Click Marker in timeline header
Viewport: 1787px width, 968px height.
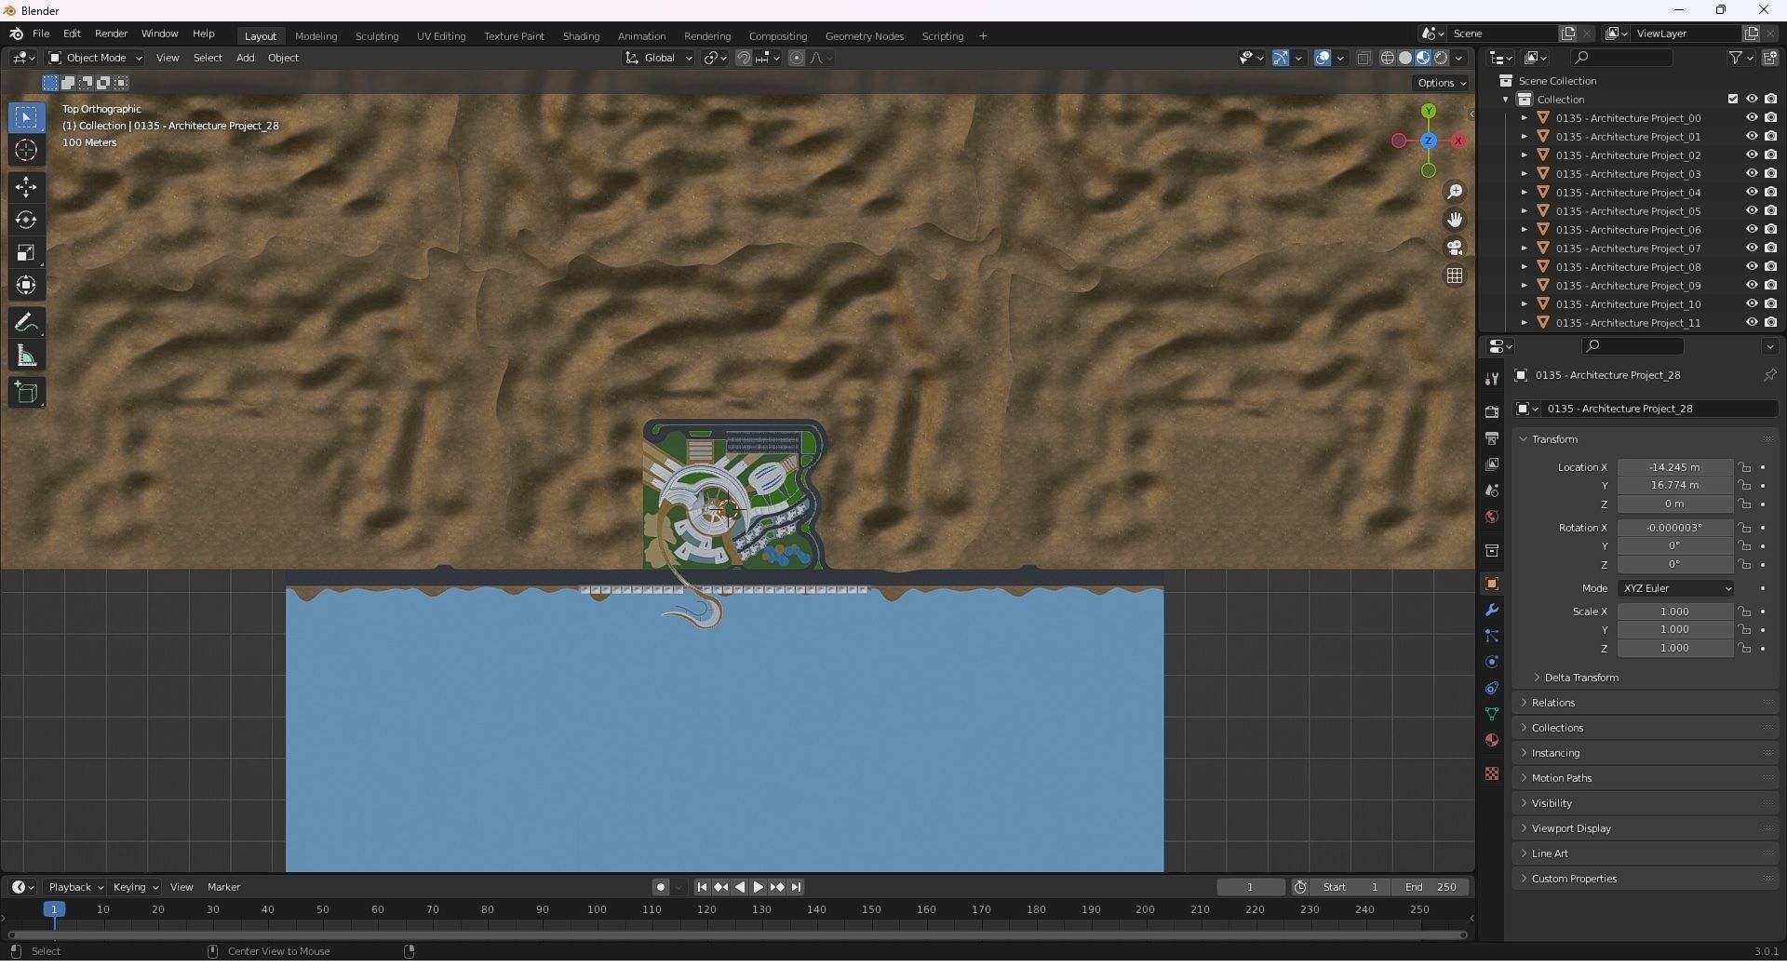(x=223, y=888)
